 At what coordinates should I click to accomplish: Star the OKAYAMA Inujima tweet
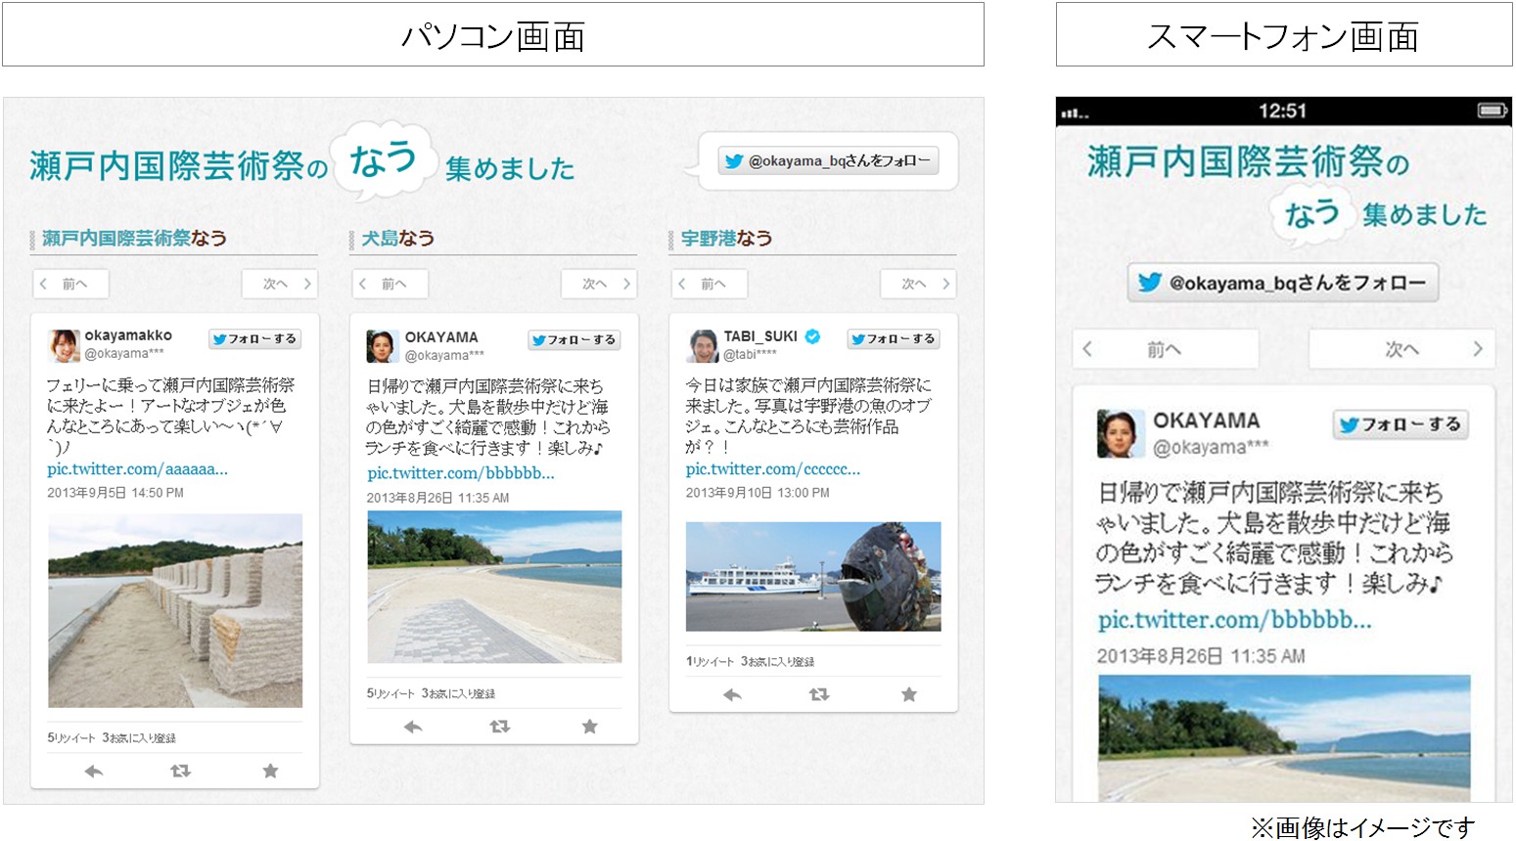click(589, 727)
